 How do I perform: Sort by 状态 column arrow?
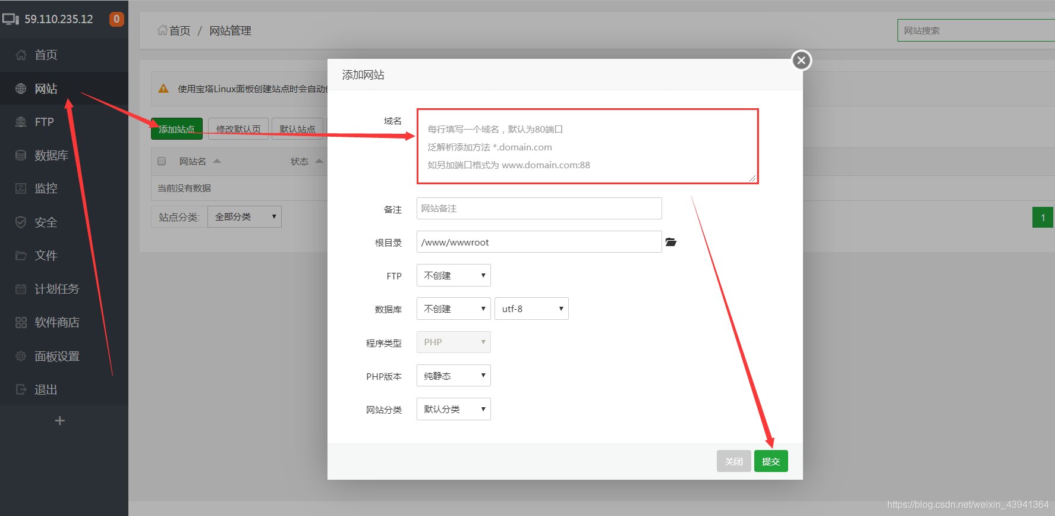pyautogui.click(x=319, y=161)
